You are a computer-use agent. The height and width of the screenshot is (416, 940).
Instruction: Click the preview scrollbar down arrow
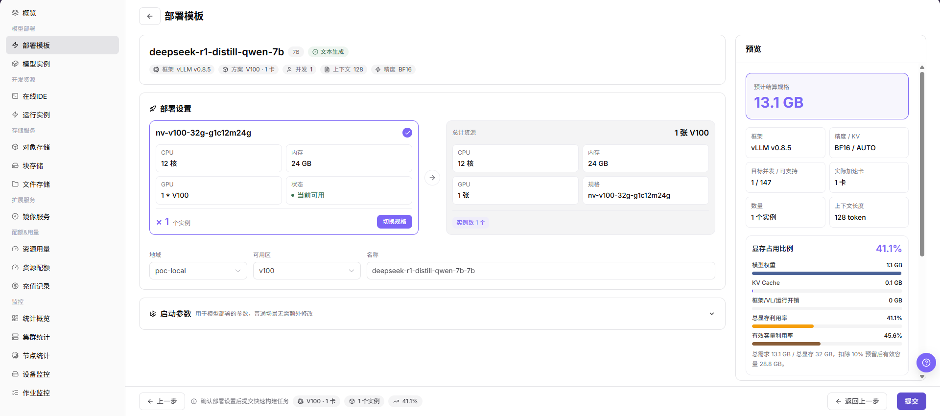tap(922, 377)
